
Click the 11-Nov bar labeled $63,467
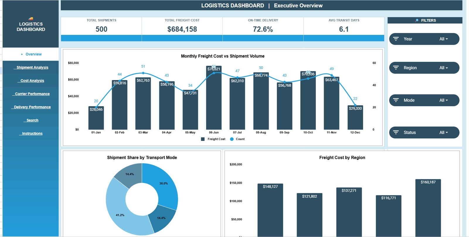tap(332, 103)
